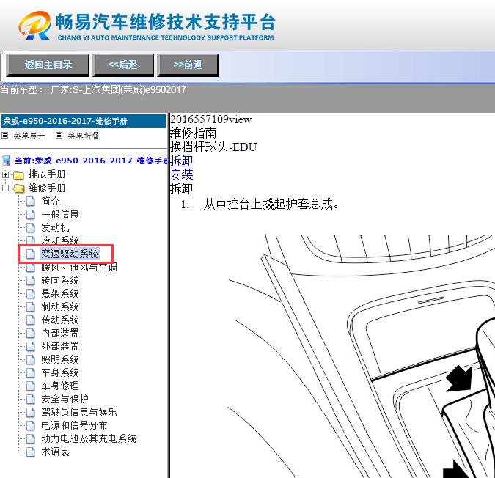Click the document icon beside 变速驱动系统
The width and height of the screenshot is (495, 478).
tap(31, 254)
